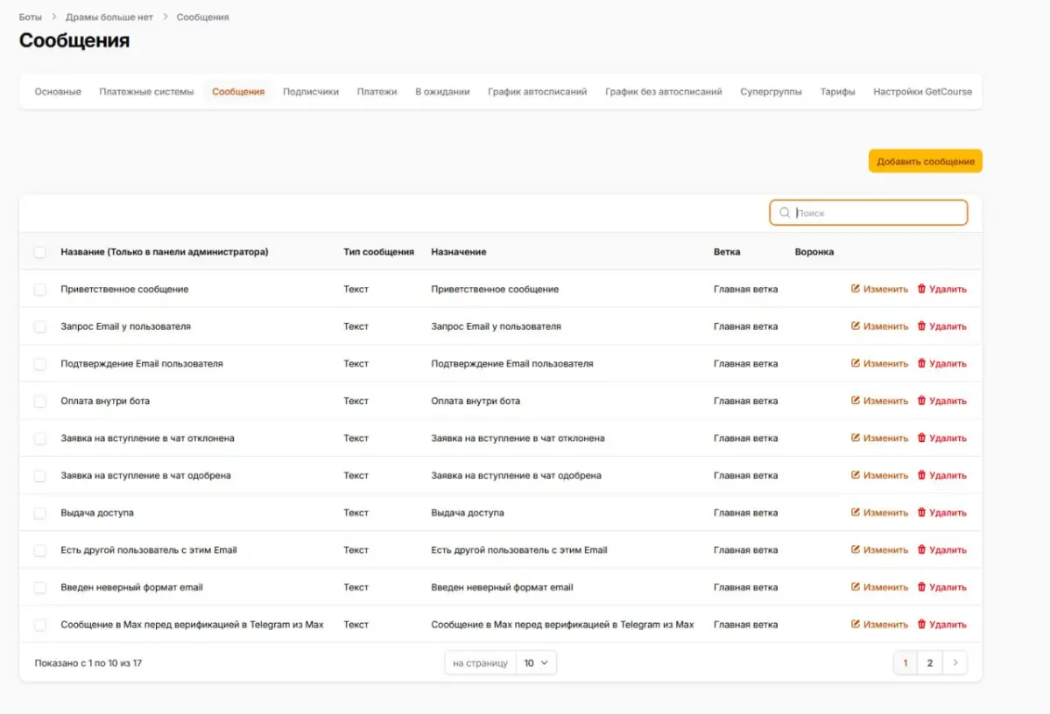Click trash icon in Подтверждение Email пользователя row
1050x714 pixels.
point(921,363)
